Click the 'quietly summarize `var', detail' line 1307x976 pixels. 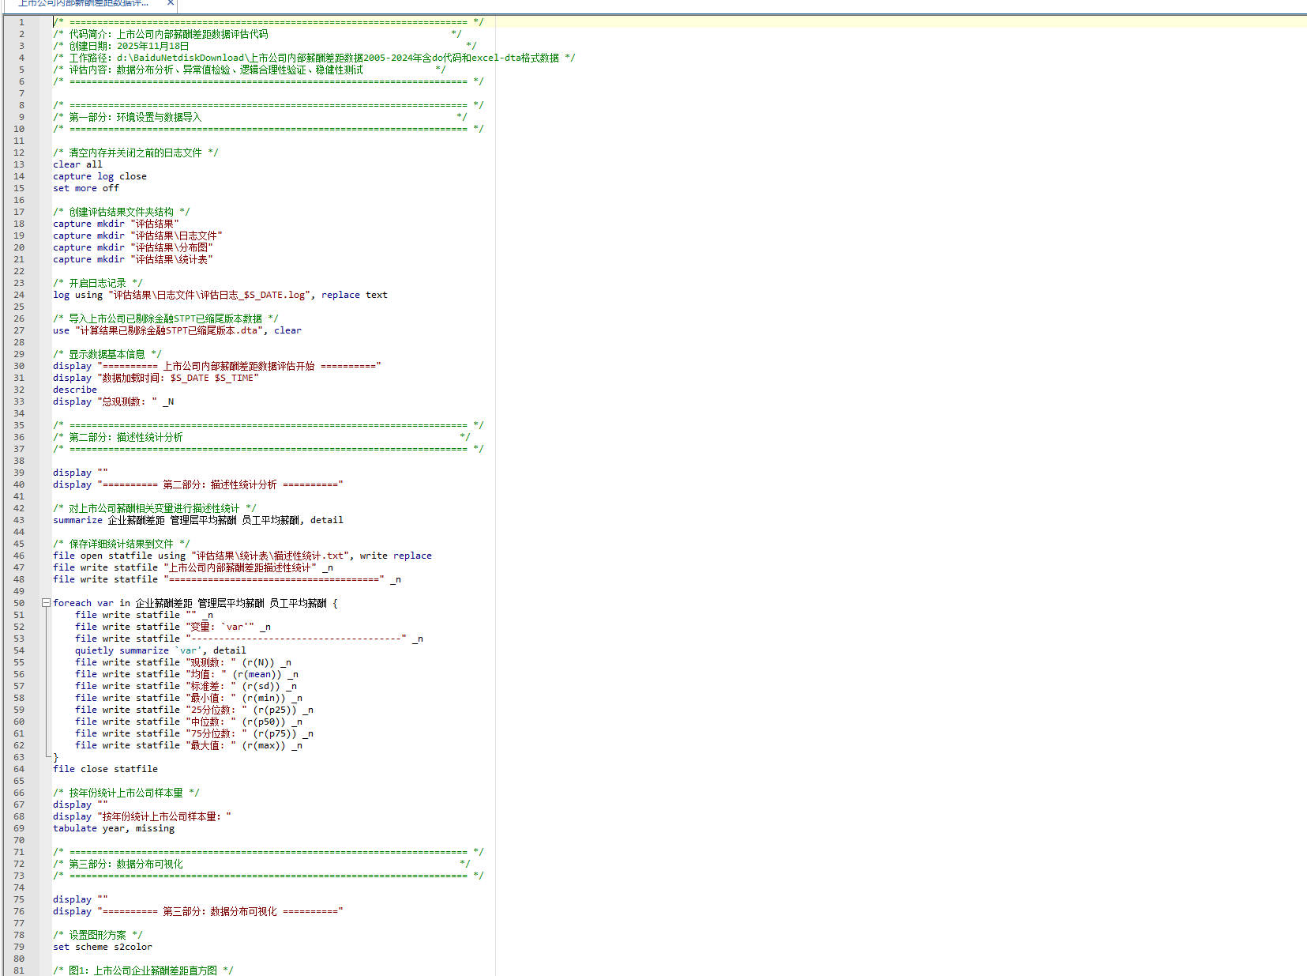[160, 650]
